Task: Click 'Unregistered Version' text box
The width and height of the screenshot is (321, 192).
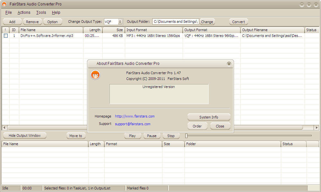Action: 159,94
